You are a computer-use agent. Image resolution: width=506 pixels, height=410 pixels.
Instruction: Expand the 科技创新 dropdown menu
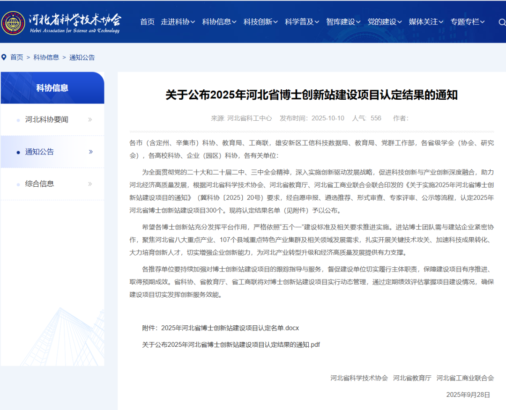[x=260, y=22]
